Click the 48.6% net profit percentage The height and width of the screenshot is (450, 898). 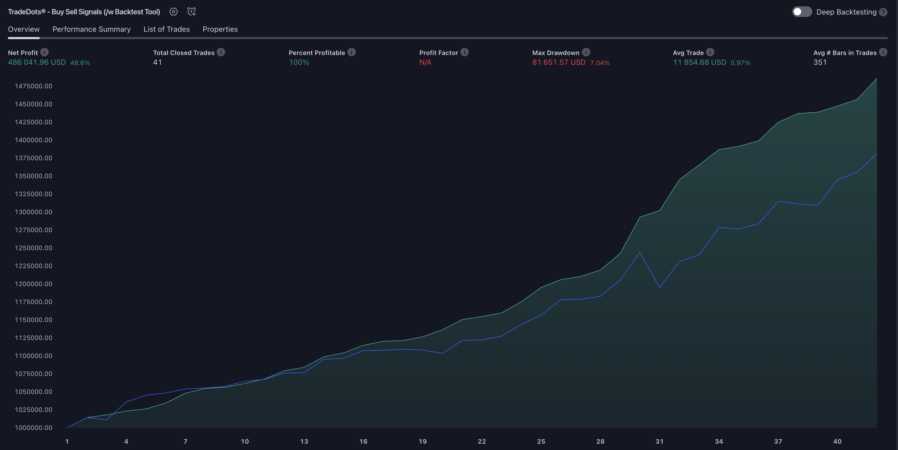80,63
